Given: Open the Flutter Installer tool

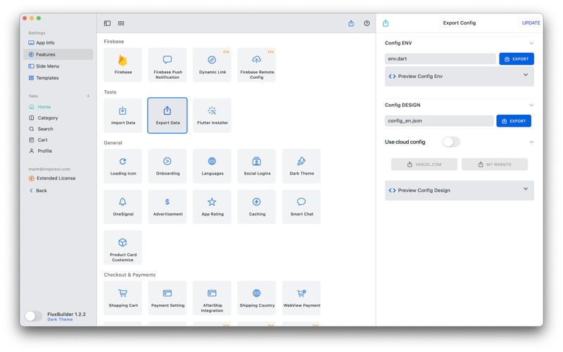Looking at the screenshot, I should pyautogui.click(x=212, y=115).
